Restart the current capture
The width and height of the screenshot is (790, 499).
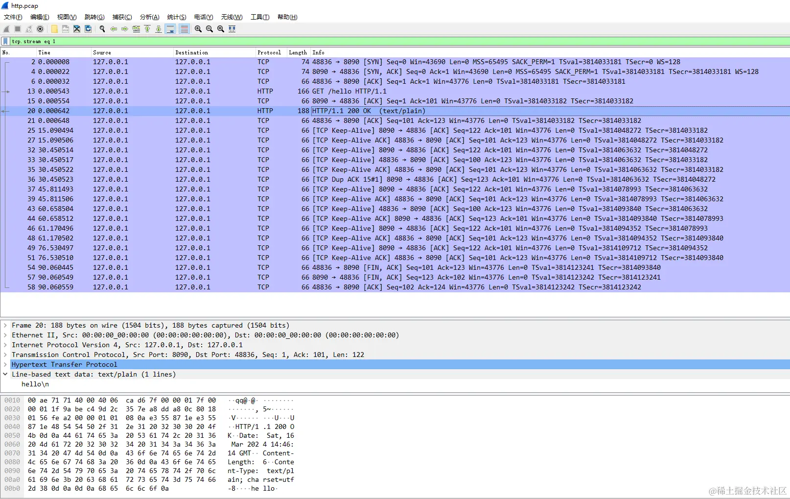(29, 29)
